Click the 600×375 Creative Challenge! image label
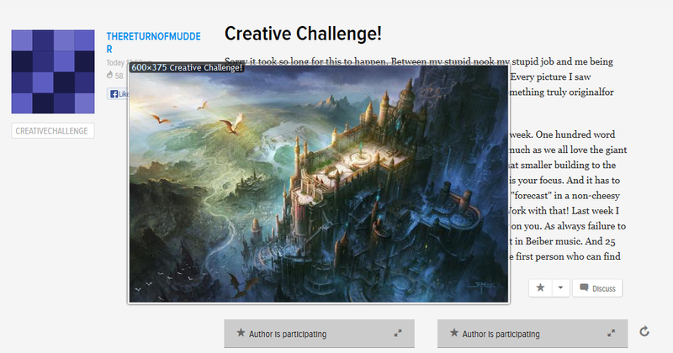 click(x=187, y=68)
